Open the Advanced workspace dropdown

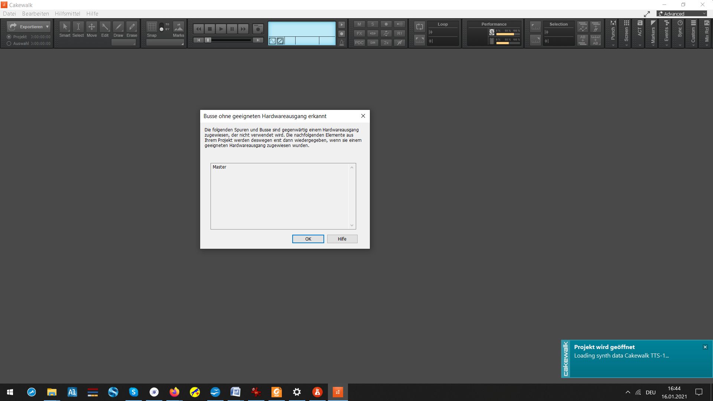pos(682,14)
